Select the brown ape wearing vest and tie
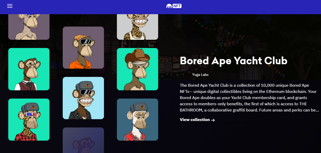 pyautogui.click(x=29, y=69)
